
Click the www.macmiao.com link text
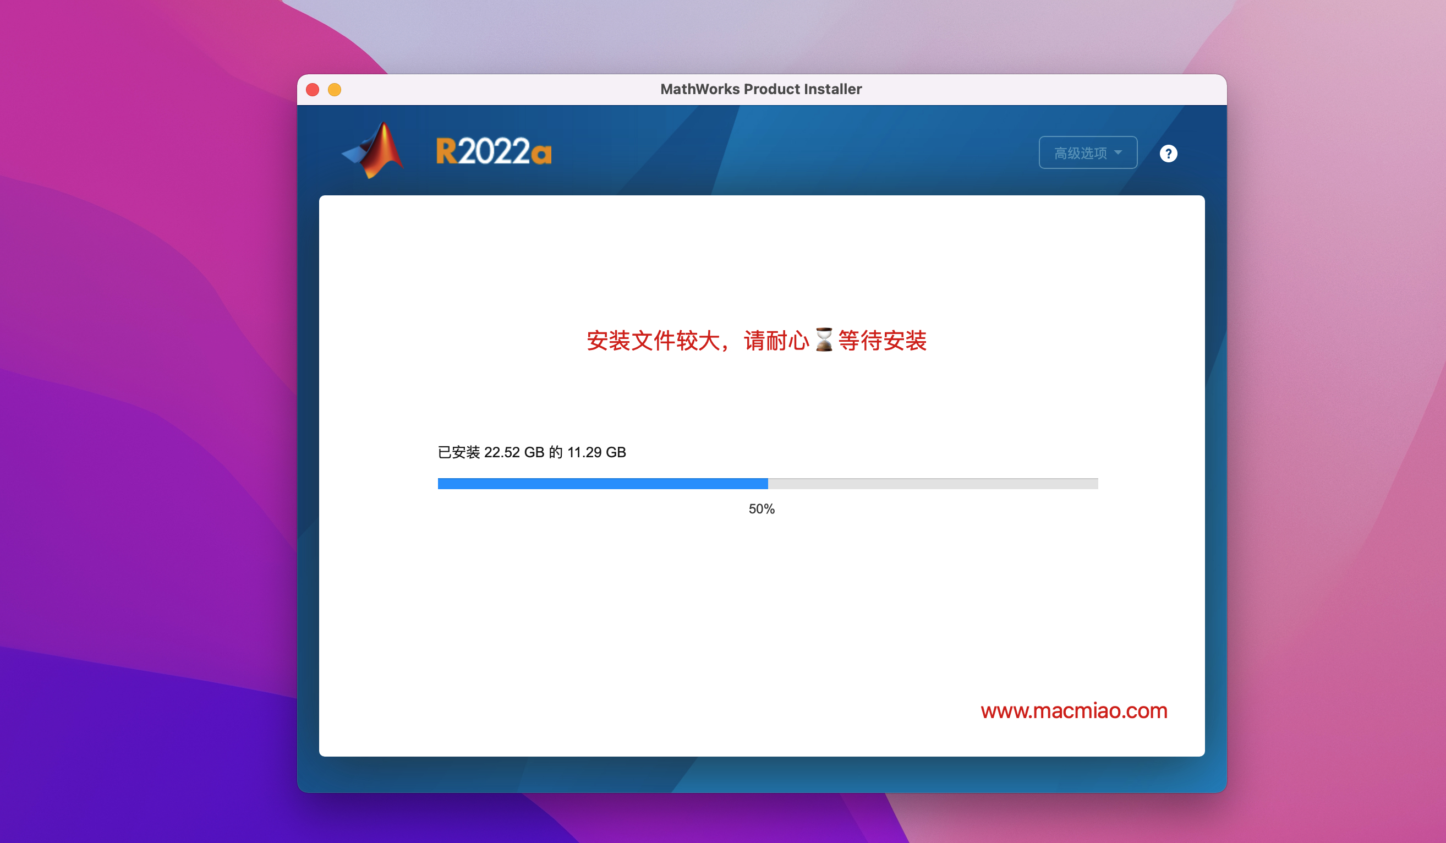tap(1073, 710)
